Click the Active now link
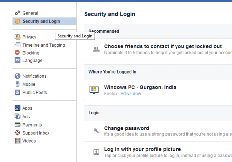232x162 pixels. (131, 94)
